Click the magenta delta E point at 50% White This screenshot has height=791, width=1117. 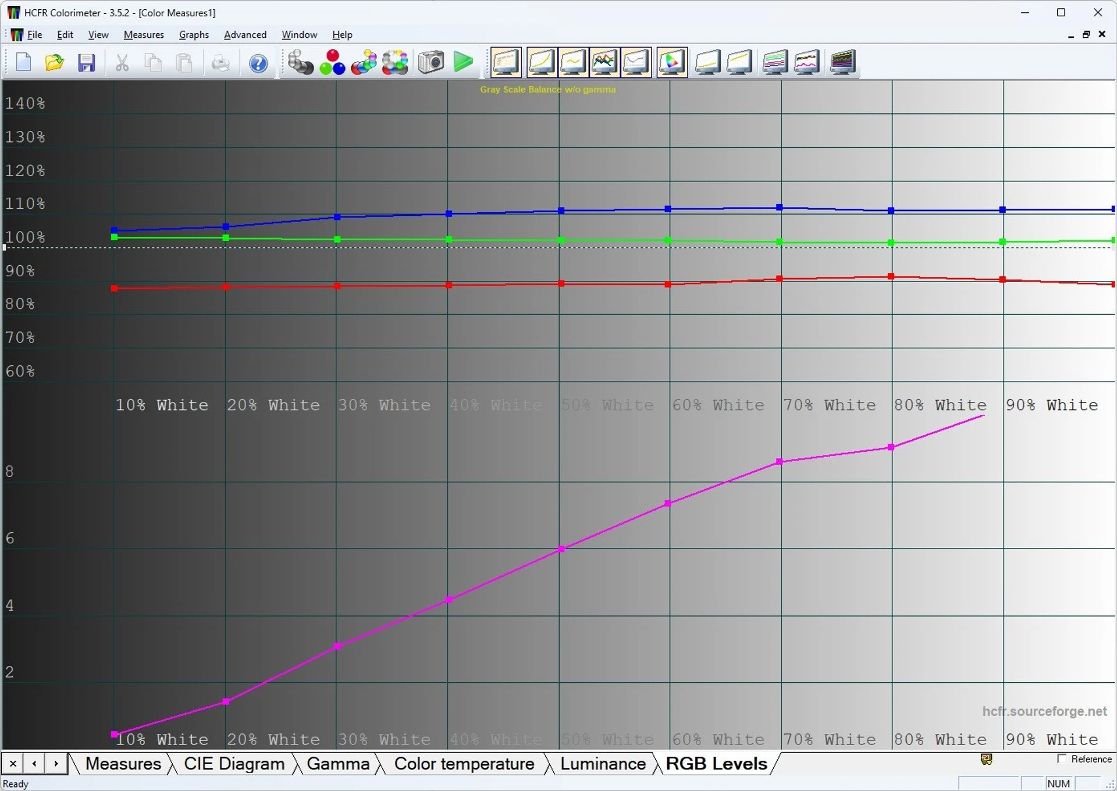click(561, 548)
